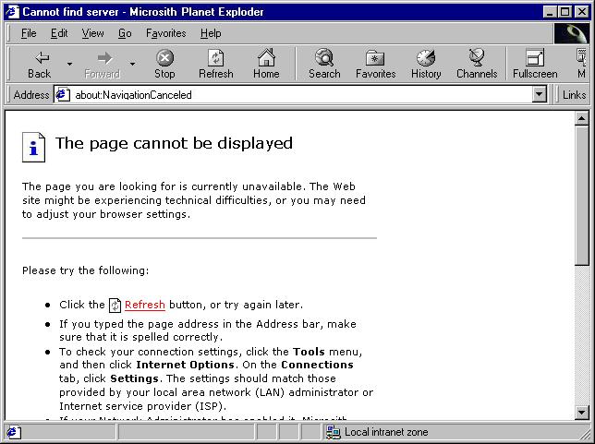
Task: Go back using the Back arrow button
Action: point(40,64)
